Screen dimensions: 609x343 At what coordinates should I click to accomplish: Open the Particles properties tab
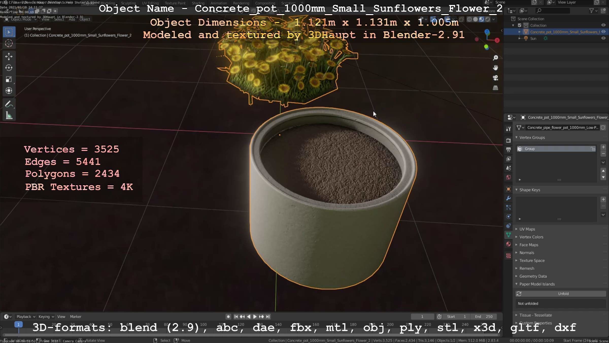508,207
